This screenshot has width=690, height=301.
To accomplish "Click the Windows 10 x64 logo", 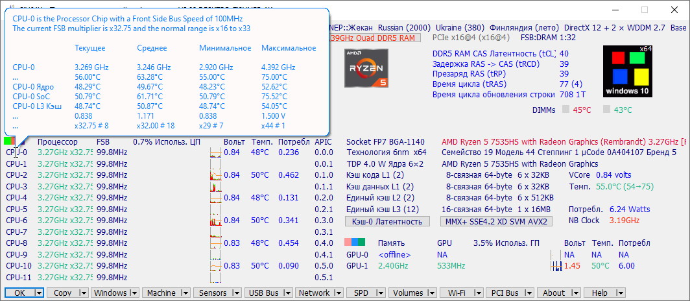I will pos(628,71).
